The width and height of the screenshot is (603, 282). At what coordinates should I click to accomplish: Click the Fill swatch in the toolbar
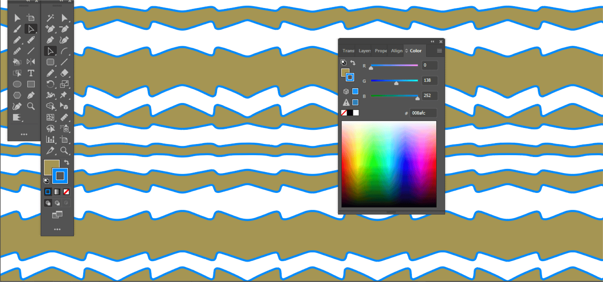pyautogui.click(x=49, y=164)
